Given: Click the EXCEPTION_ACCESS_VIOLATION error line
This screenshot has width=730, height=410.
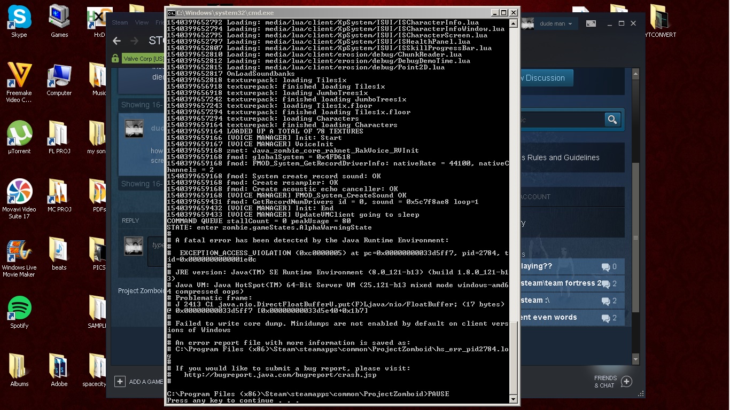Looking at the screenshot, I should pos(338,256).
